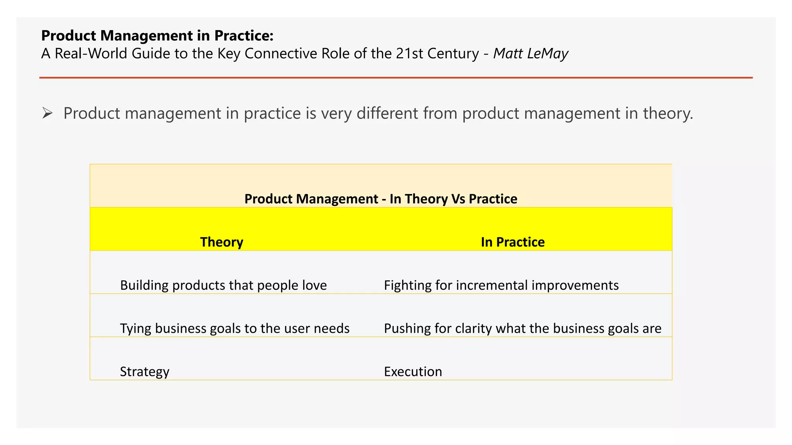Click the word 'theory.' ending the bullet sentence

click(x=668, y=114)
